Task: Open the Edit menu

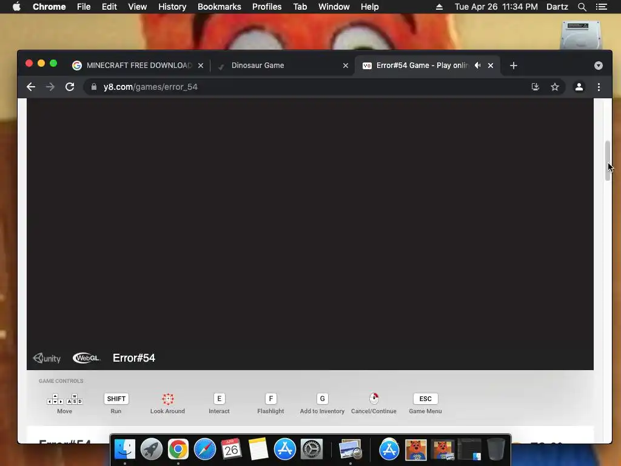Action: (x=109, y=7)
